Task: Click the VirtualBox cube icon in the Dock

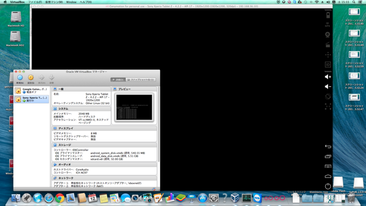Action: click(x=235, y=198)
